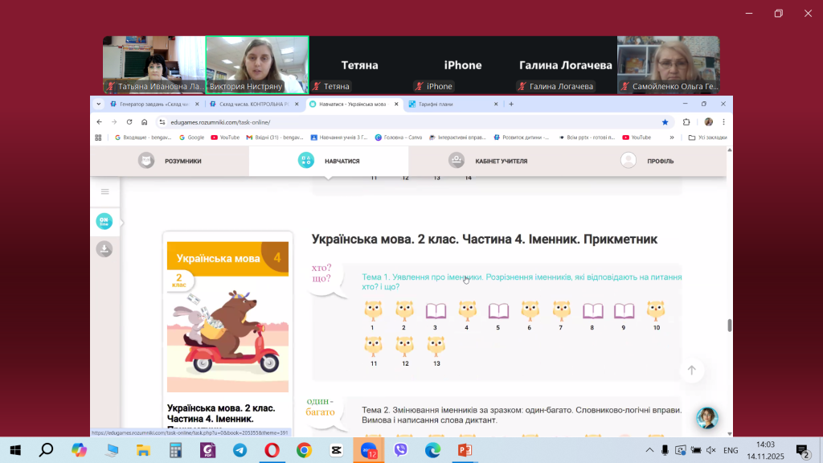Open Viber from the Windows taskbar

[401, 450]
